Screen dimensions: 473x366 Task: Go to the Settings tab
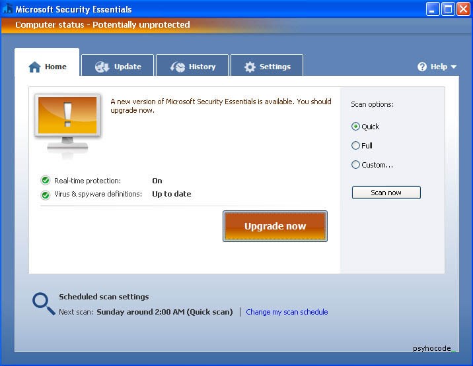click(x=267, y=65)
